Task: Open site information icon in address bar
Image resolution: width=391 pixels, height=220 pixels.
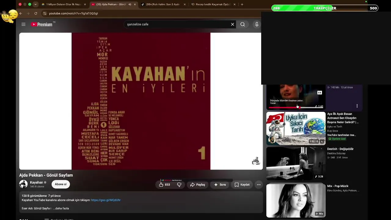Action: pos(45,13)
